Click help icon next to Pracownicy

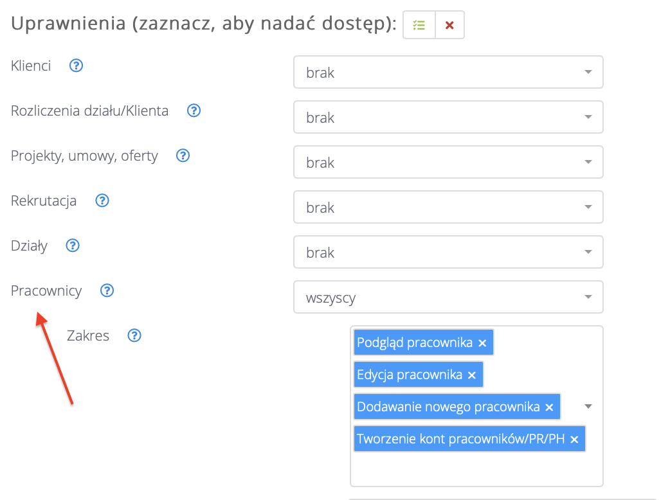pyautogui.click(x=107, y=290)
